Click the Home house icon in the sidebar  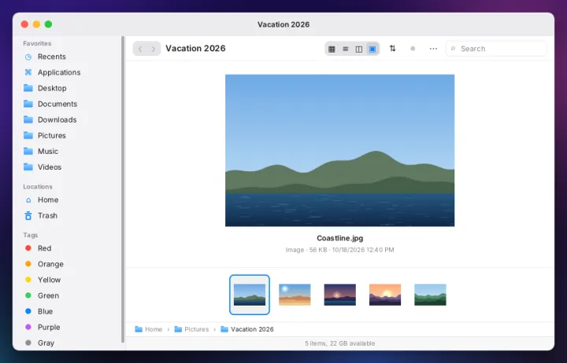[28, 200]
